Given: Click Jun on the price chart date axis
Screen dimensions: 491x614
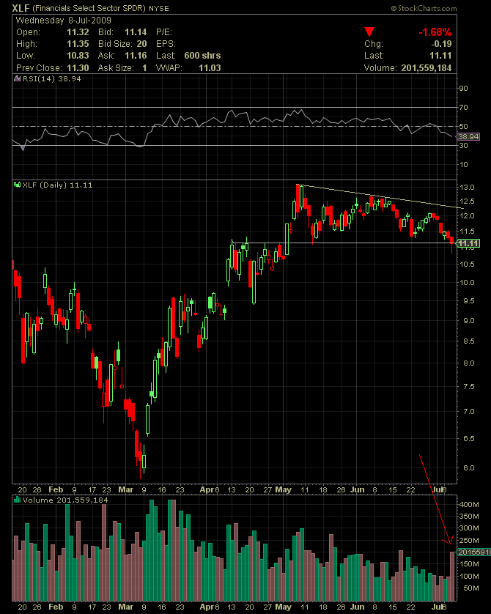Looking at the screenshot, I should coord(358,489).
